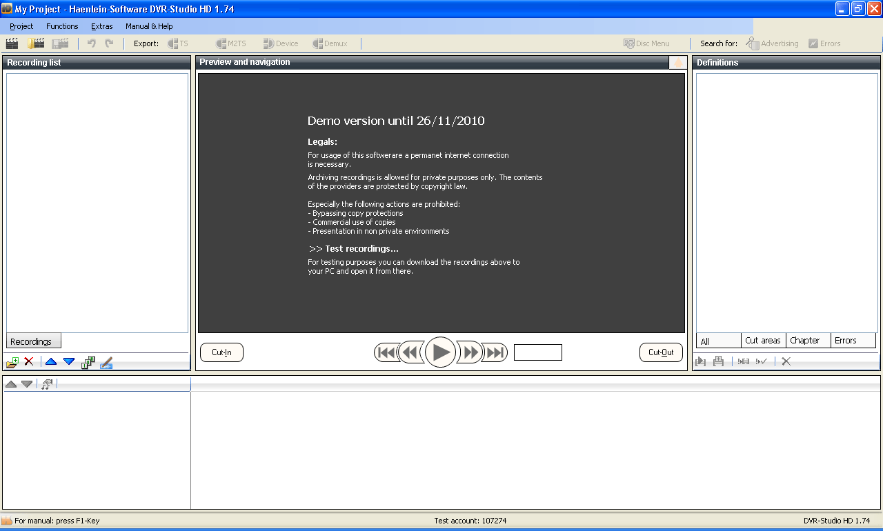This screenshot has height=531, width=883.
Task: Open the Extras menu
Action: click(x=101, y=26)
